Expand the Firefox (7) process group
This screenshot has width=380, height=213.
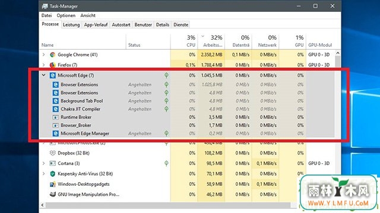pyautogui.click(x=43, y=65)
